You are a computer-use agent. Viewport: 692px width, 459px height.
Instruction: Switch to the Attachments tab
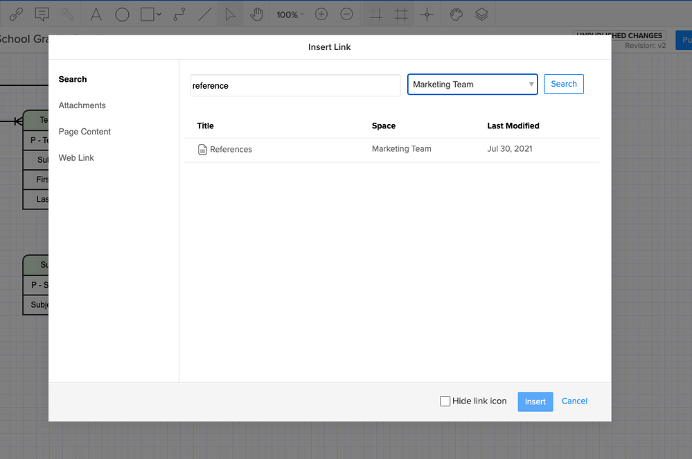coord(82,105)
